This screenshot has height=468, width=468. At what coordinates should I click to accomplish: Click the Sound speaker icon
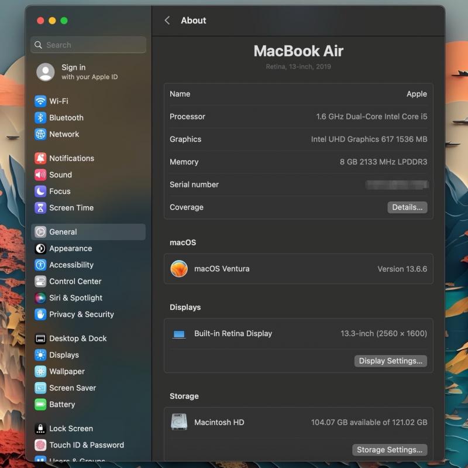point(40,175)
